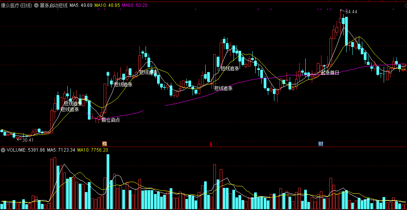The width and height of the screenshot is (407, 210).
Task: Select the MA60: 50.20 label
Action: pyautogui.click(x=135, y=5)
